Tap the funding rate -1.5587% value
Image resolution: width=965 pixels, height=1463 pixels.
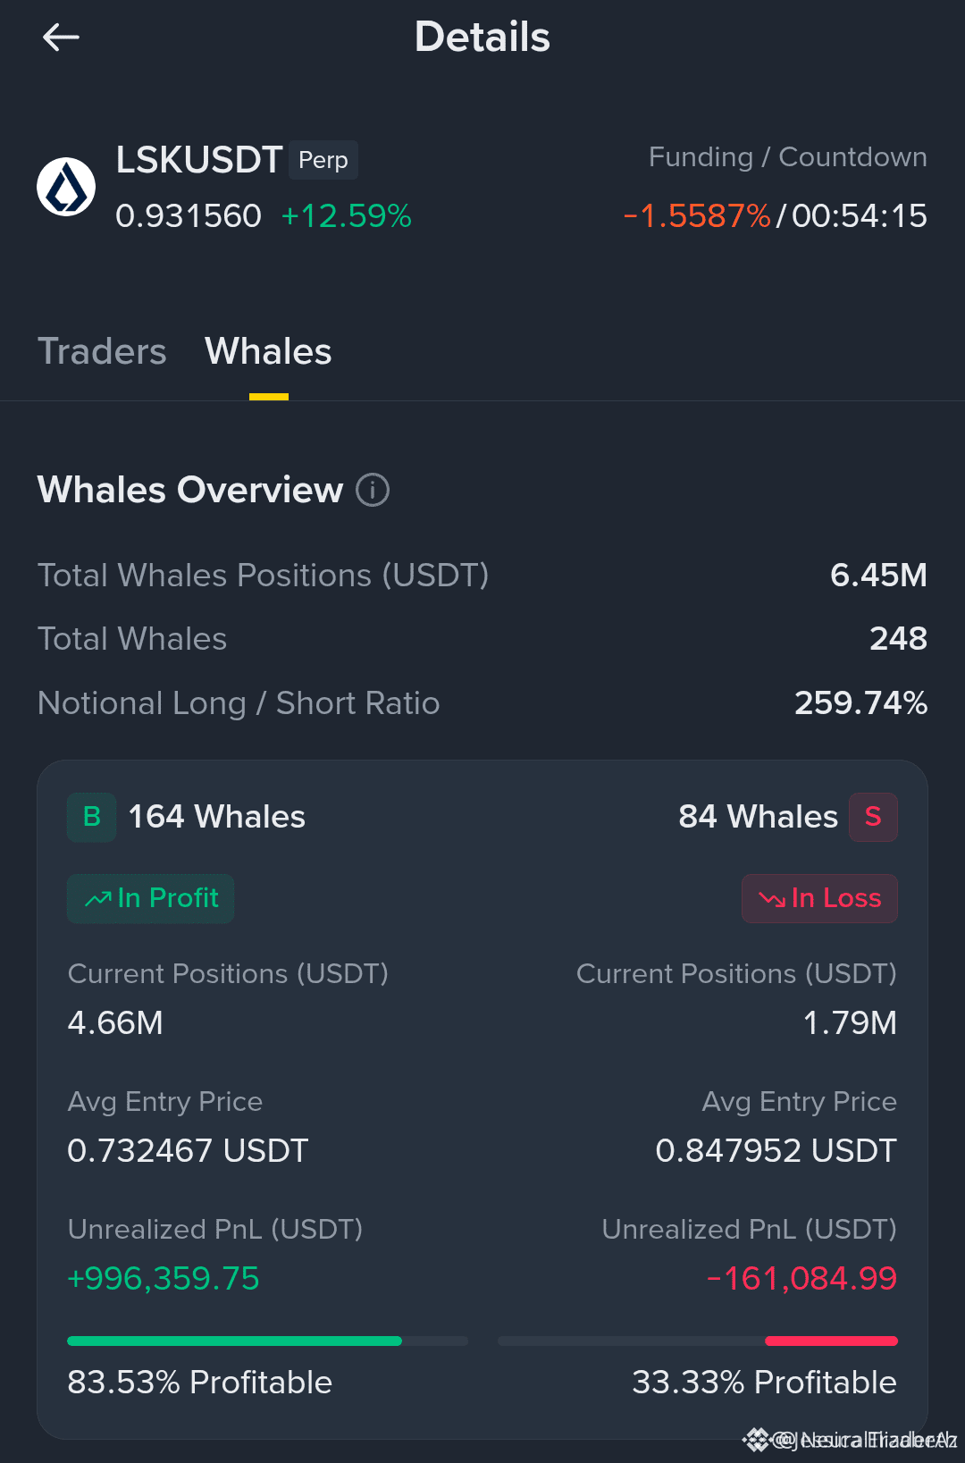(x=697, y=216)
